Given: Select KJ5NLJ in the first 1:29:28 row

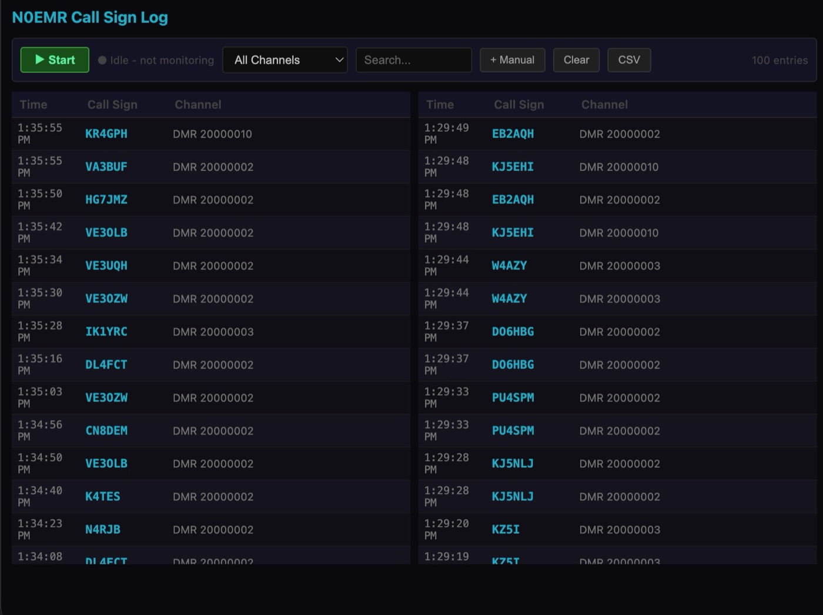Looking at the screenshot, I should (x=513, y=463).
